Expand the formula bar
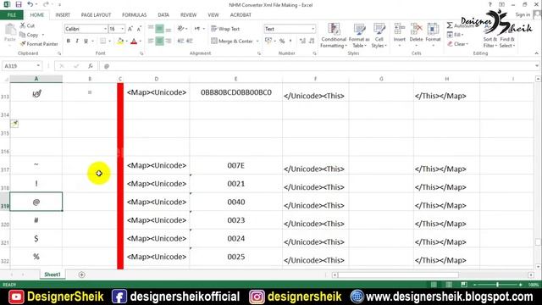This screenshot has height=305, width=542. [x=537, y=66]
